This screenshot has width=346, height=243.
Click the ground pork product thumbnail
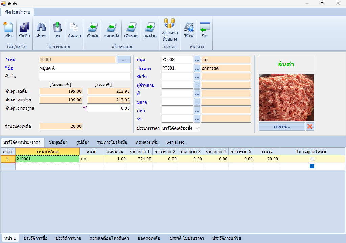(x=286, y=98)
